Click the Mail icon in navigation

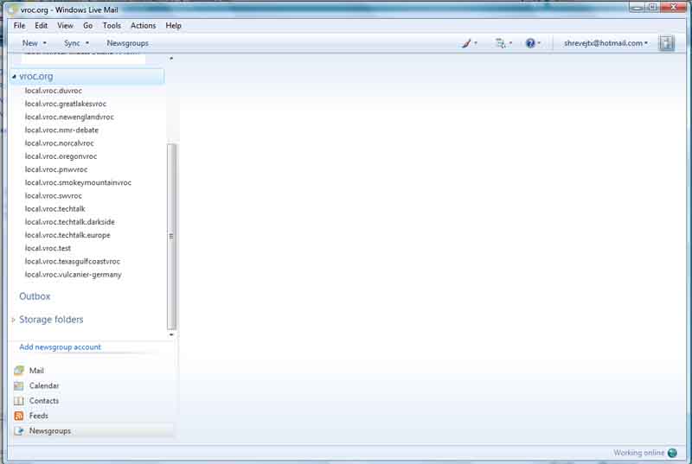(x=18, y=371)
